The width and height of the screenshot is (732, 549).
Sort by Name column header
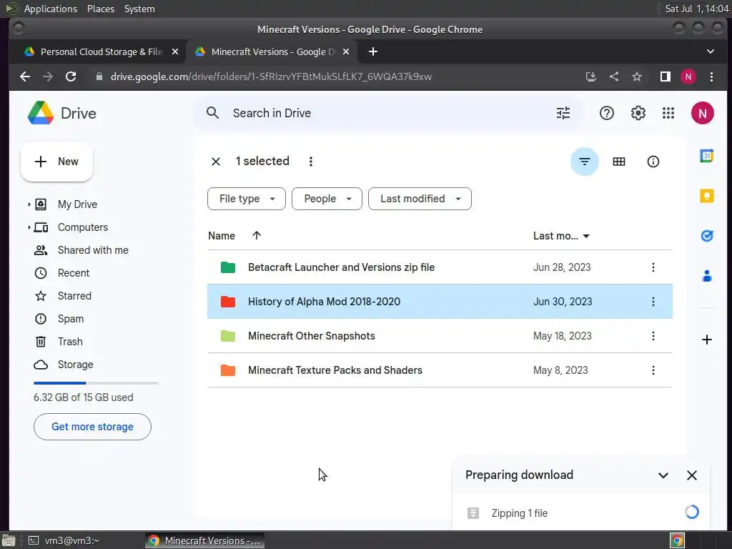coord(222,236)
